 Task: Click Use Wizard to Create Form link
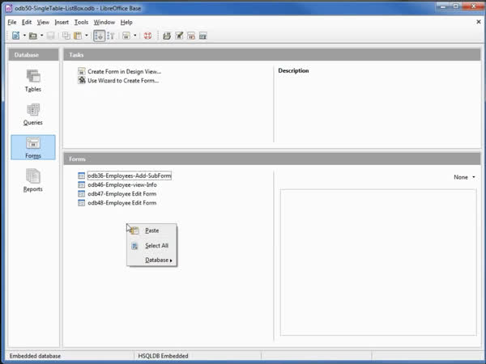pyautogui.click(x=123, y=80)
